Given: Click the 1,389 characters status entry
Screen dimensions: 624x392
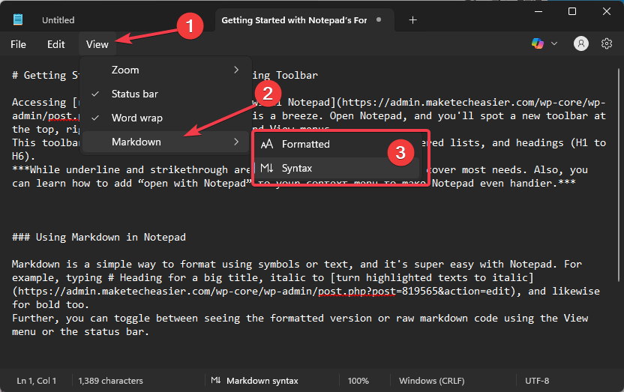Looking at the screenshot, I should coord(111,381).
